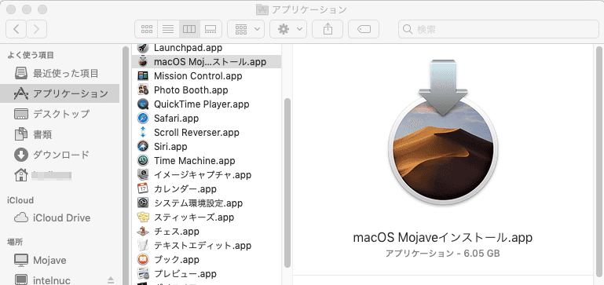Select the Photo Booth.app file name
The height and width of the screenshot is (285, 604).
point(191,90)
